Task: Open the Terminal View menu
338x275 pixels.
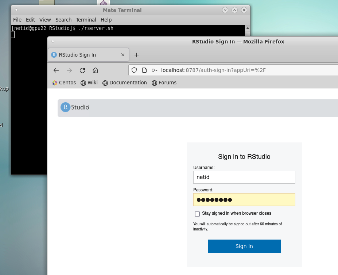Action: point(45,20)
